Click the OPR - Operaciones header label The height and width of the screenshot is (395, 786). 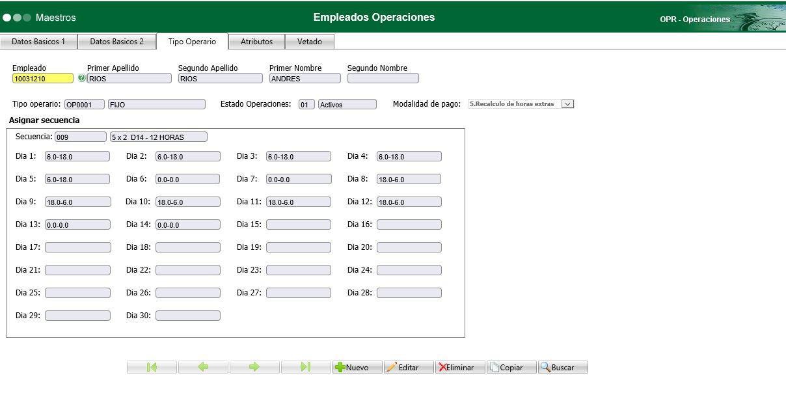click(x=695, y=20)
